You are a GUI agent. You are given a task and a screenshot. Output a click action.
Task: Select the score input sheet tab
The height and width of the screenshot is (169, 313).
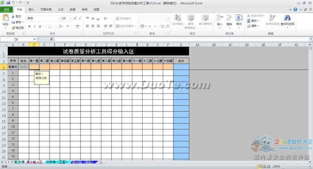point(34,162)
